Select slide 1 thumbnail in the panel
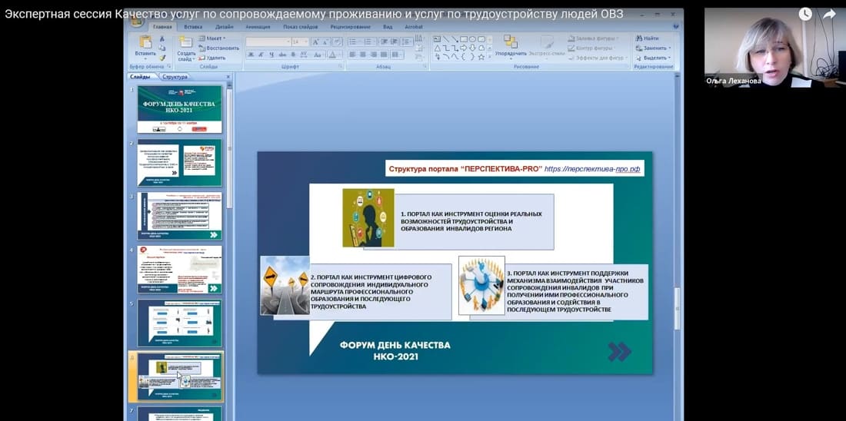This screenshot has height=421, width=846. [179, 109]
